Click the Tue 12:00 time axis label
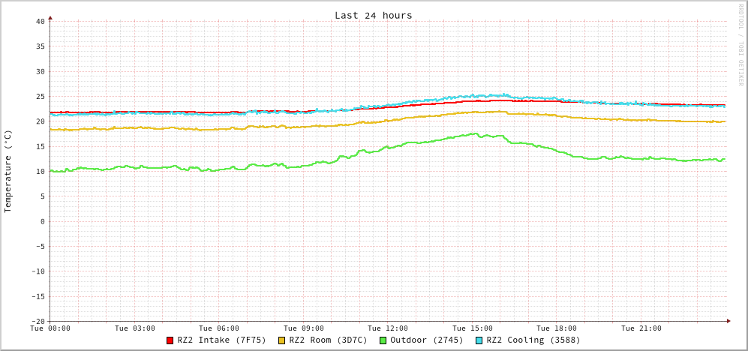Screen dimensions: 748x351 tap(388, 328)
